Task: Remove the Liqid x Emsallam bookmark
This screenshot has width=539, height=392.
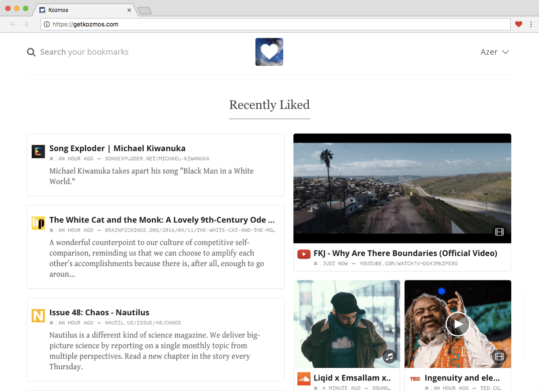Action: click(316, 388)
